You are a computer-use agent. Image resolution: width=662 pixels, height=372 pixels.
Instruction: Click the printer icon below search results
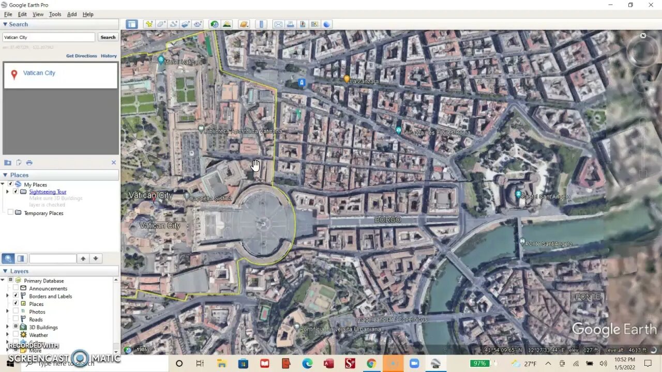click(29, 162)
